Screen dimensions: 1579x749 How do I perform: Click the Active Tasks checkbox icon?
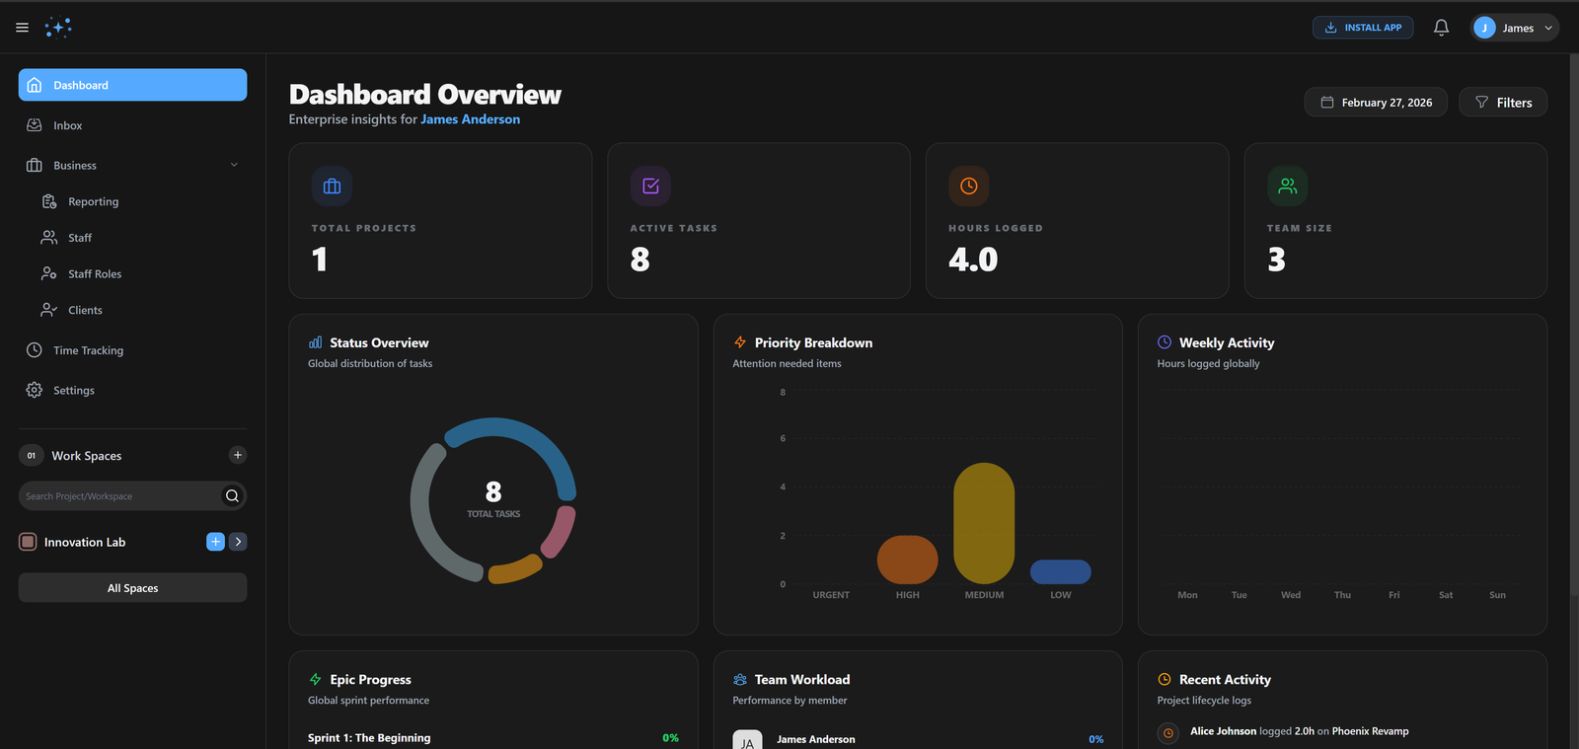click(x=650, y=187)
